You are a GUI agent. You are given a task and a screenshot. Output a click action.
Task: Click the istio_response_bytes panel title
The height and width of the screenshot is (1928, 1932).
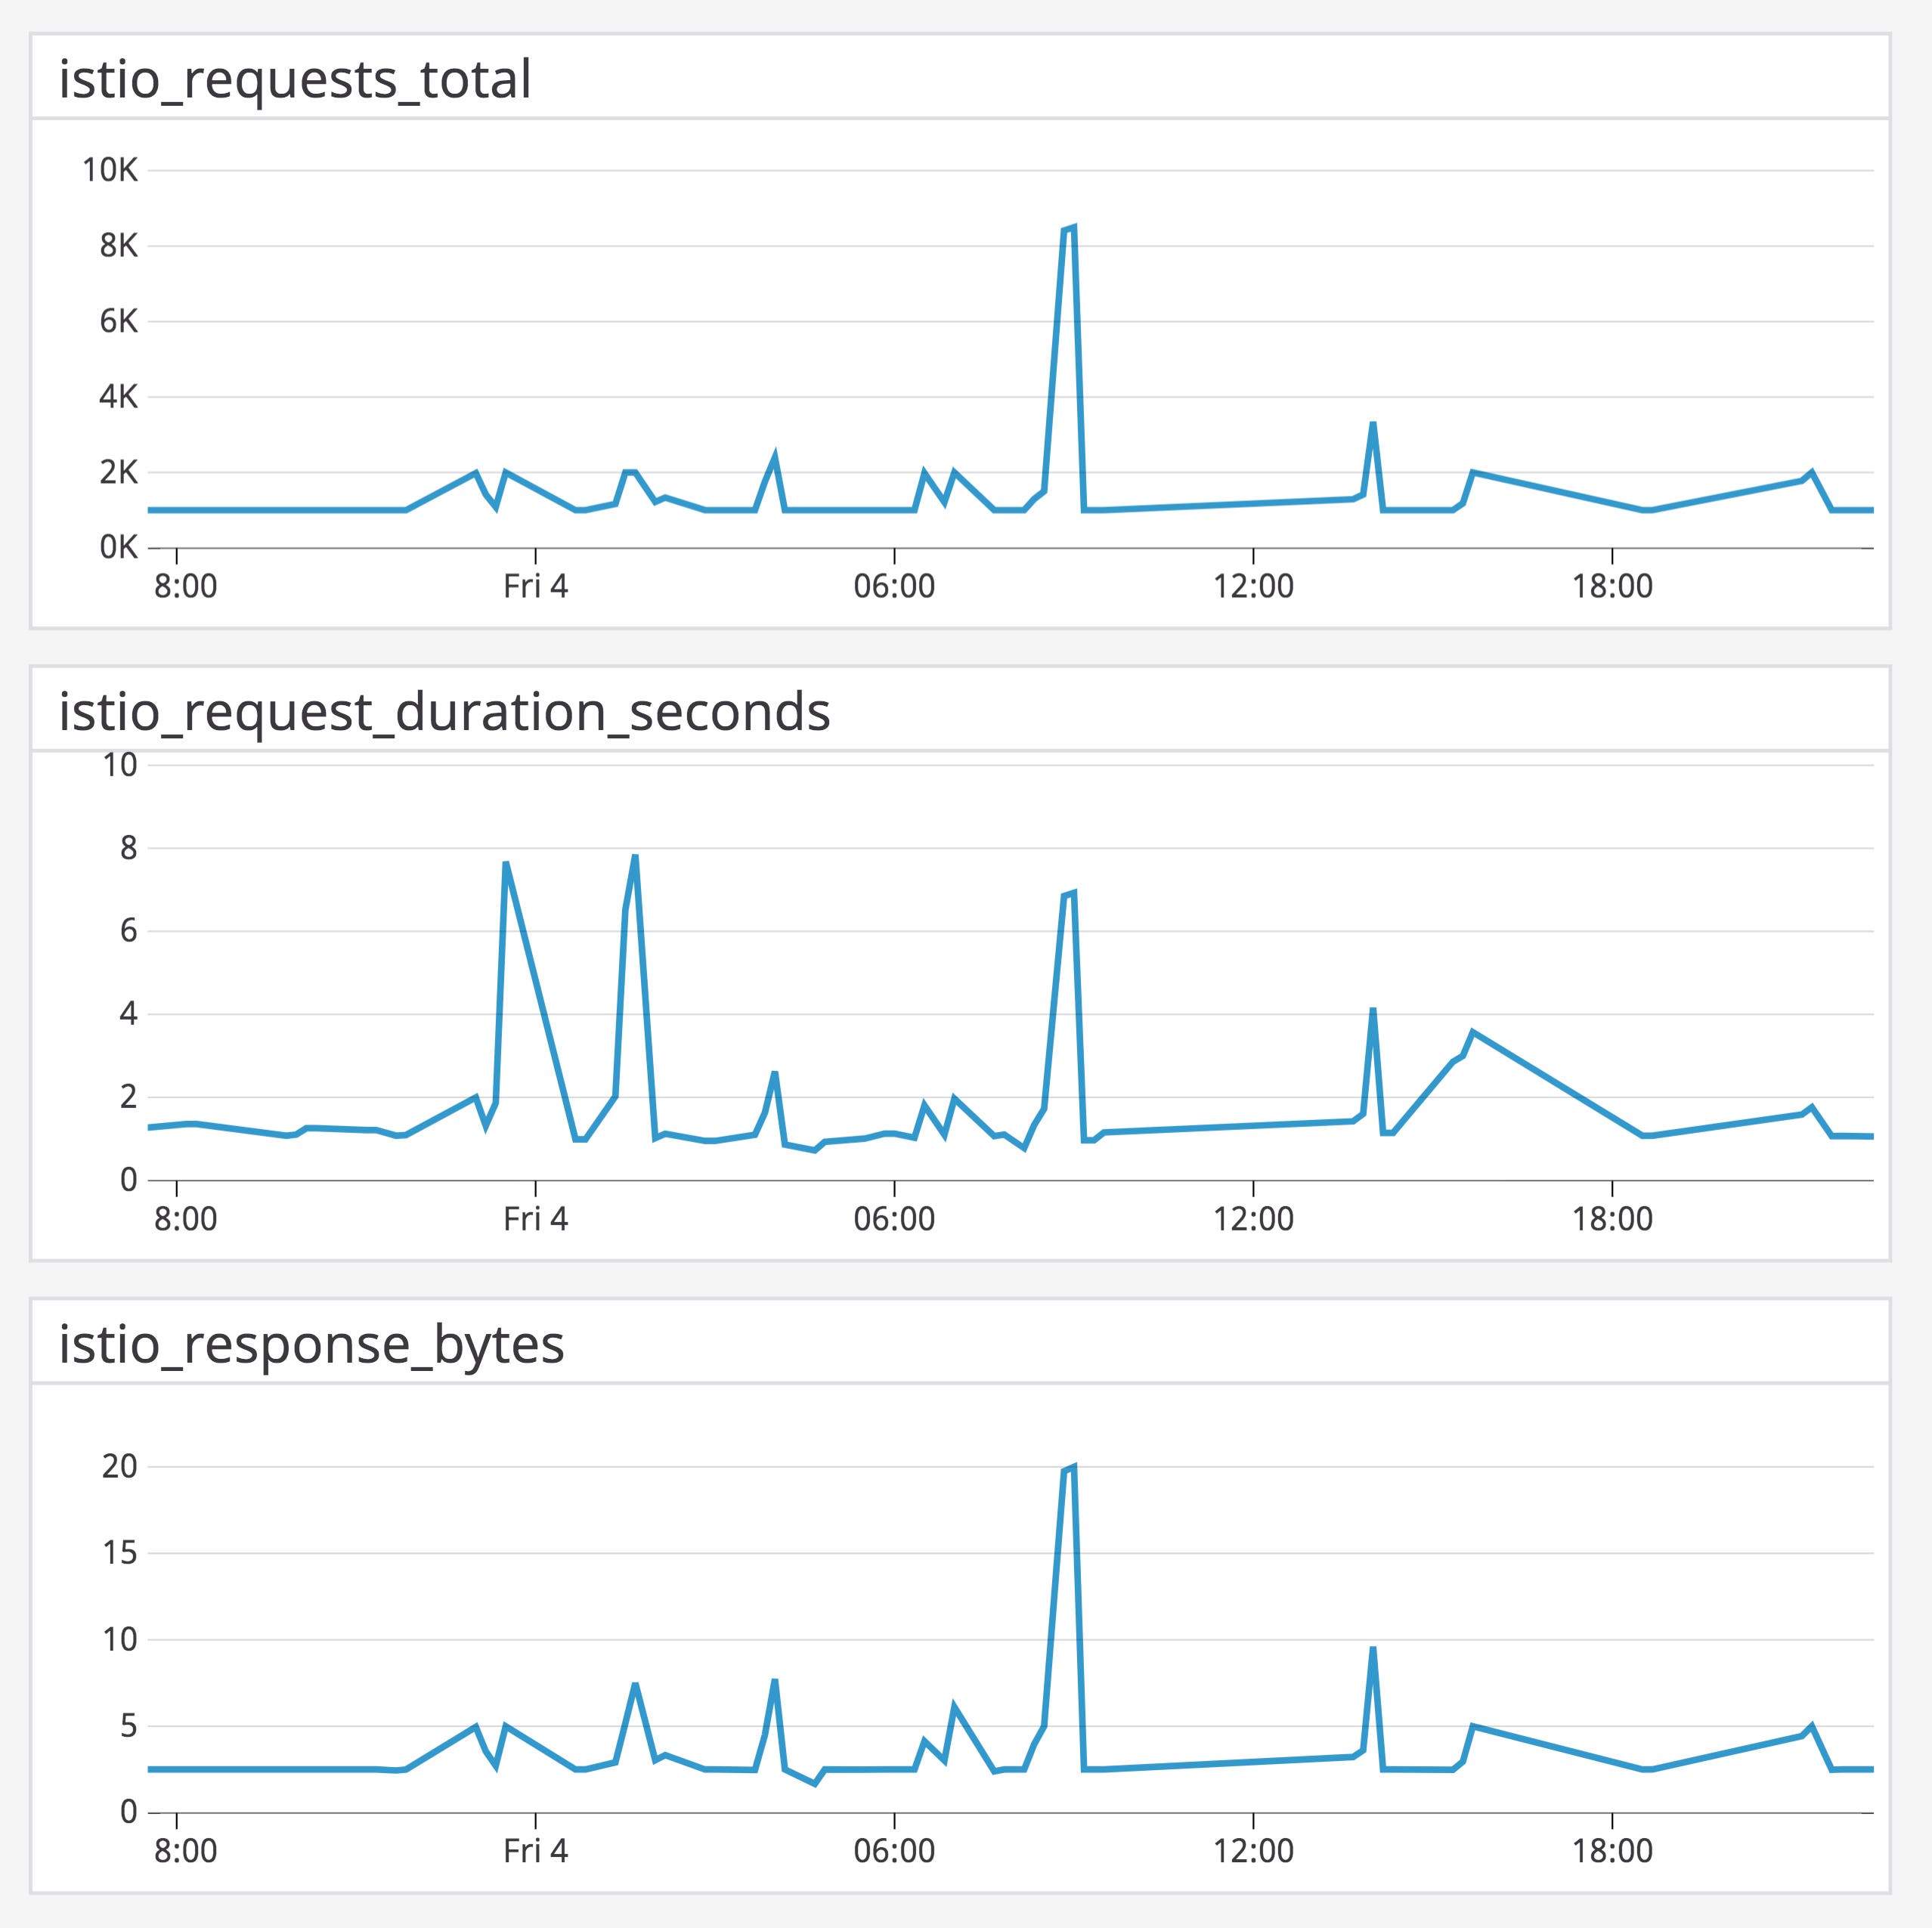pyautogui.click(x=311, y=1344)
